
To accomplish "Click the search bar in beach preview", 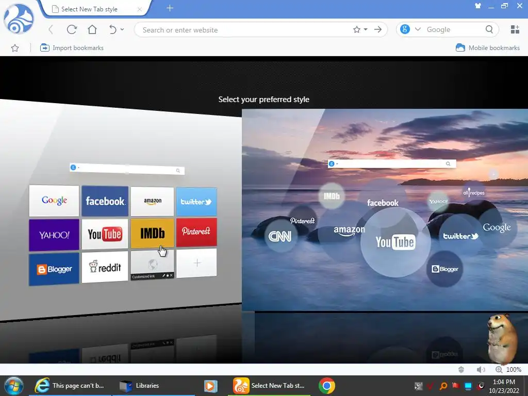I will click(x=392, y=163).
